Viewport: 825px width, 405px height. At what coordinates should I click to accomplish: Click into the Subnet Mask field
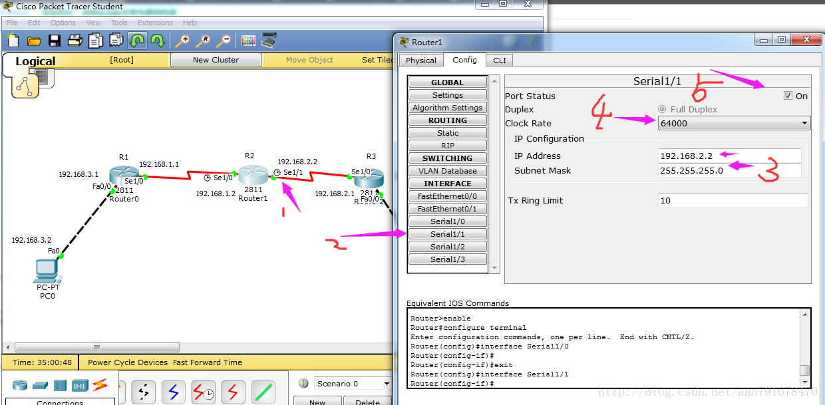tap(729, 171)
